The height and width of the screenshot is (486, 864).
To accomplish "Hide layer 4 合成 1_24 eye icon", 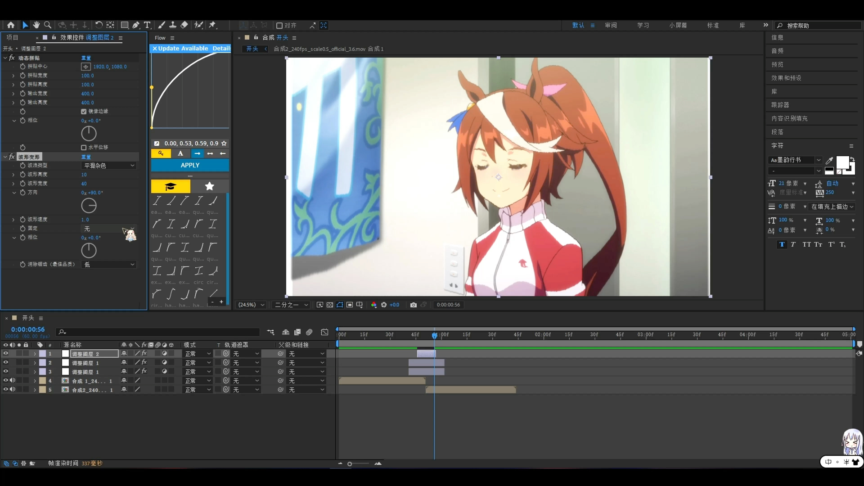I will 6,381.
